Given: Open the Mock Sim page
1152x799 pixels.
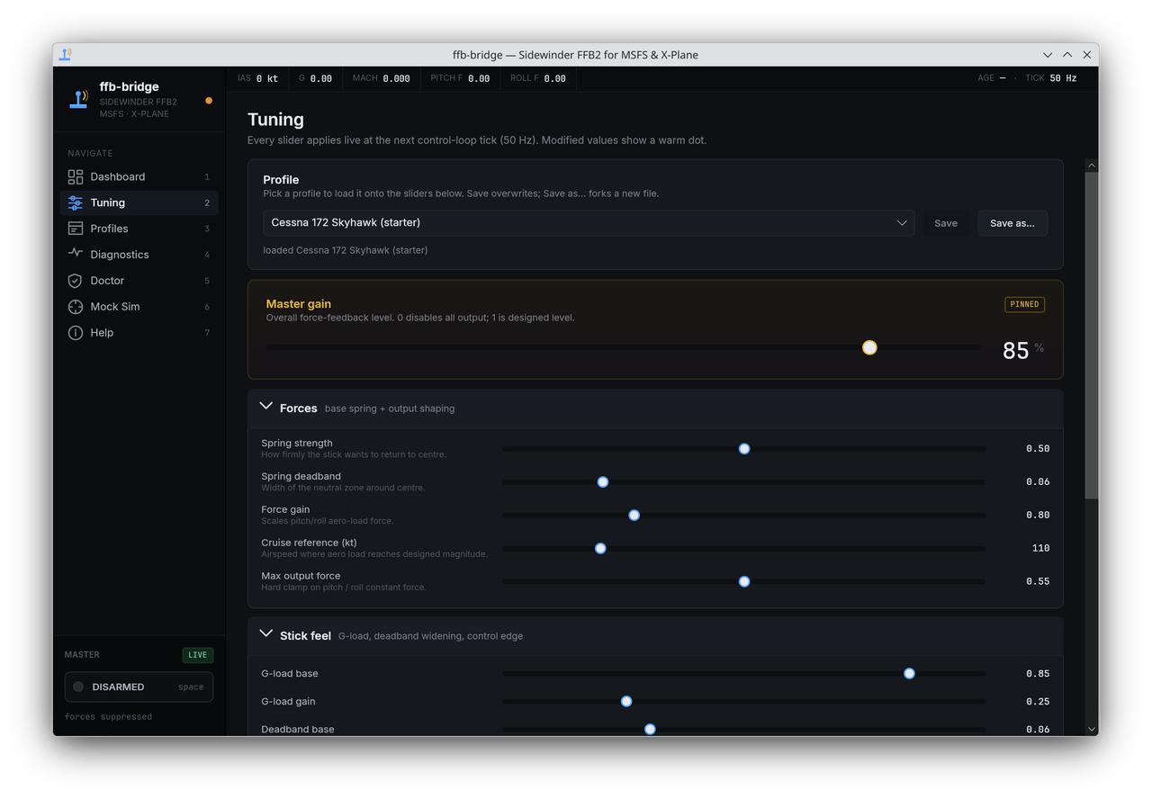Looking at the screenshot, I should [139, 307].
